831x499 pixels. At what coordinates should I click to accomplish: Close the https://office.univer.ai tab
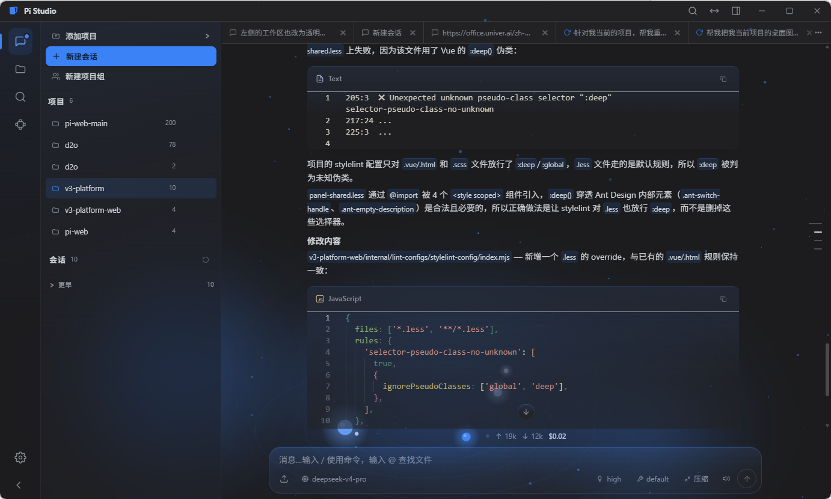pyautogui.click(x=545, y=33)
